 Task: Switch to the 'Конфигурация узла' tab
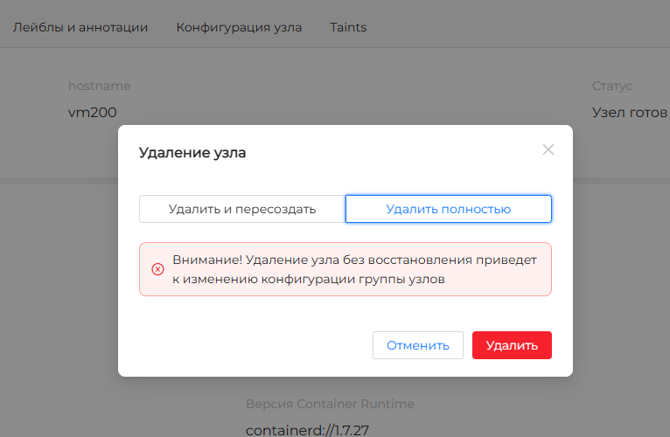point(239,27)
